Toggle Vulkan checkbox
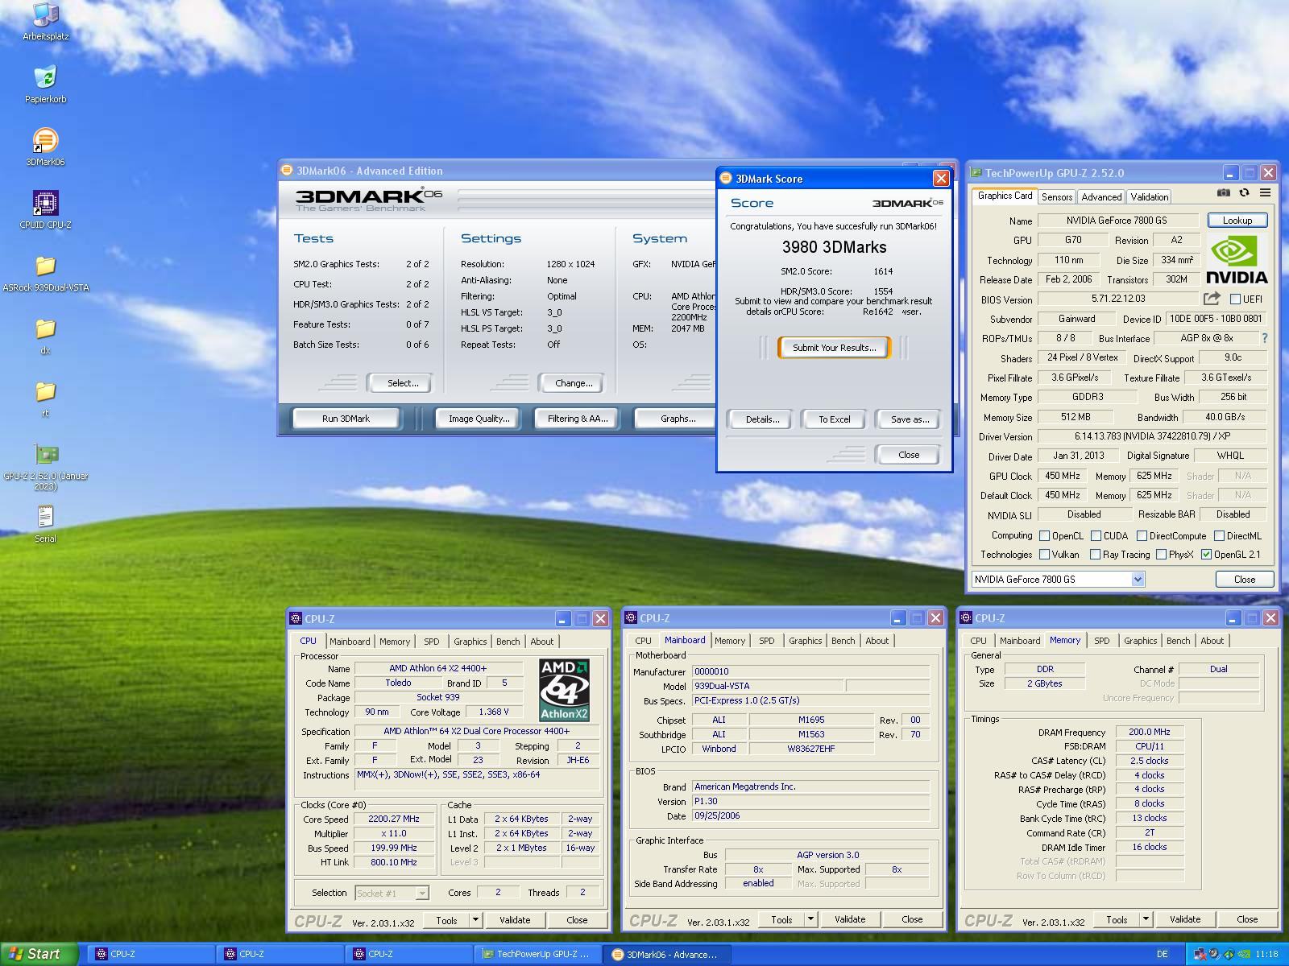This screenshot has width=1289, height=966. (1045, 555)
